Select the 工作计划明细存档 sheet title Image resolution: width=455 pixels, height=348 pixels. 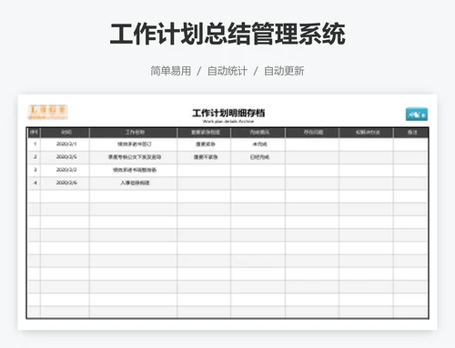228,113
